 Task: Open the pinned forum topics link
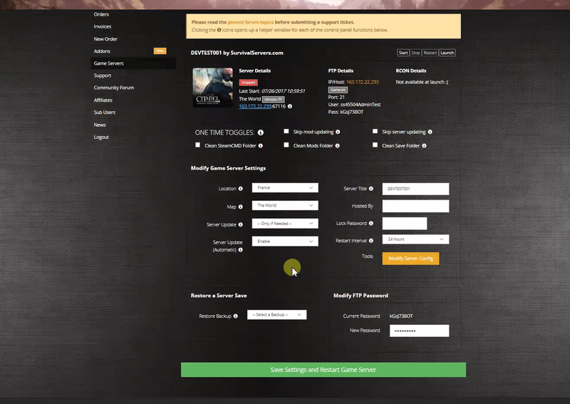[x=251, y=22]
